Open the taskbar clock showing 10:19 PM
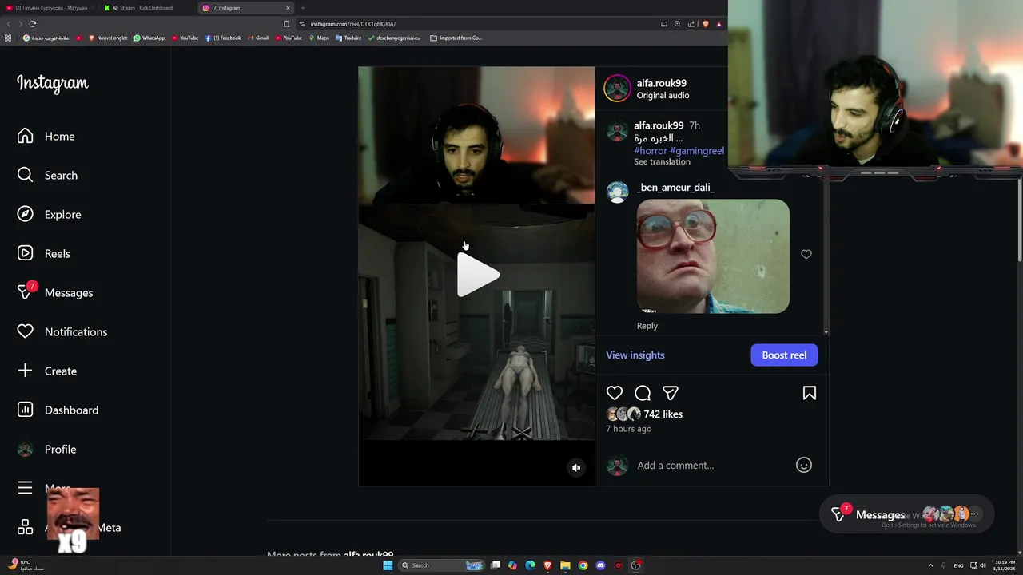 pyautogui.click(x=1005, y=565)
